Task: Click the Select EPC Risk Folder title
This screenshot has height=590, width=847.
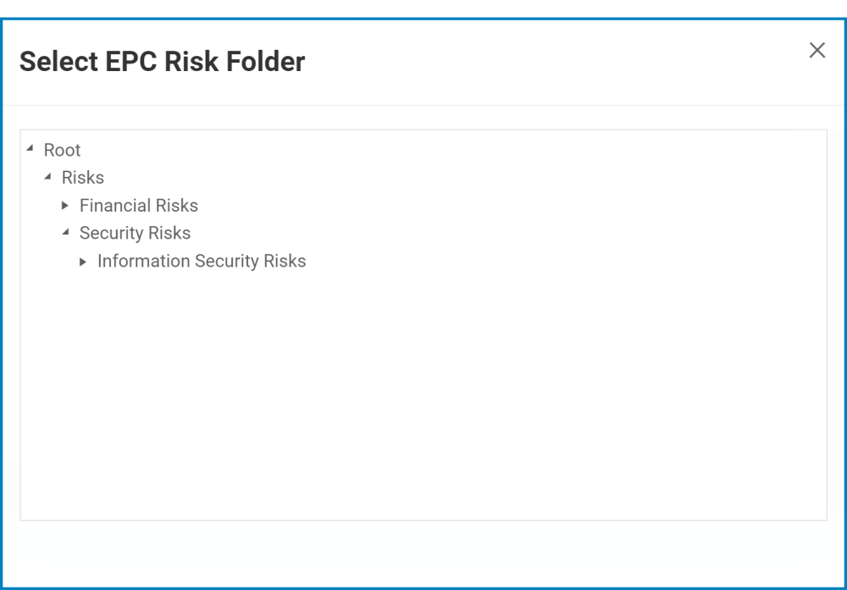Action: tap(162, 62)
